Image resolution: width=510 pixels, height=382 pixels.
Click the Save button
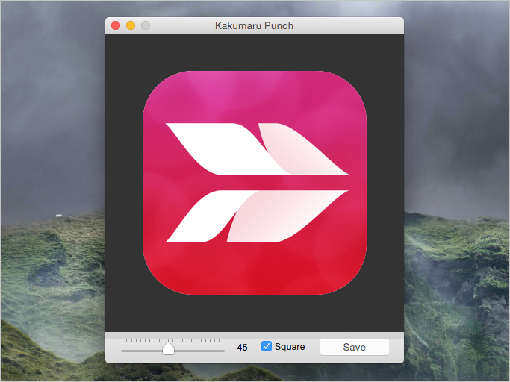pos(355,347)
